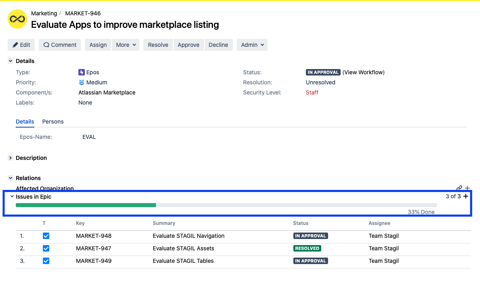The image size is (480, 281).
Task: Open the More dropdown menu
Action: pos(126,45)
